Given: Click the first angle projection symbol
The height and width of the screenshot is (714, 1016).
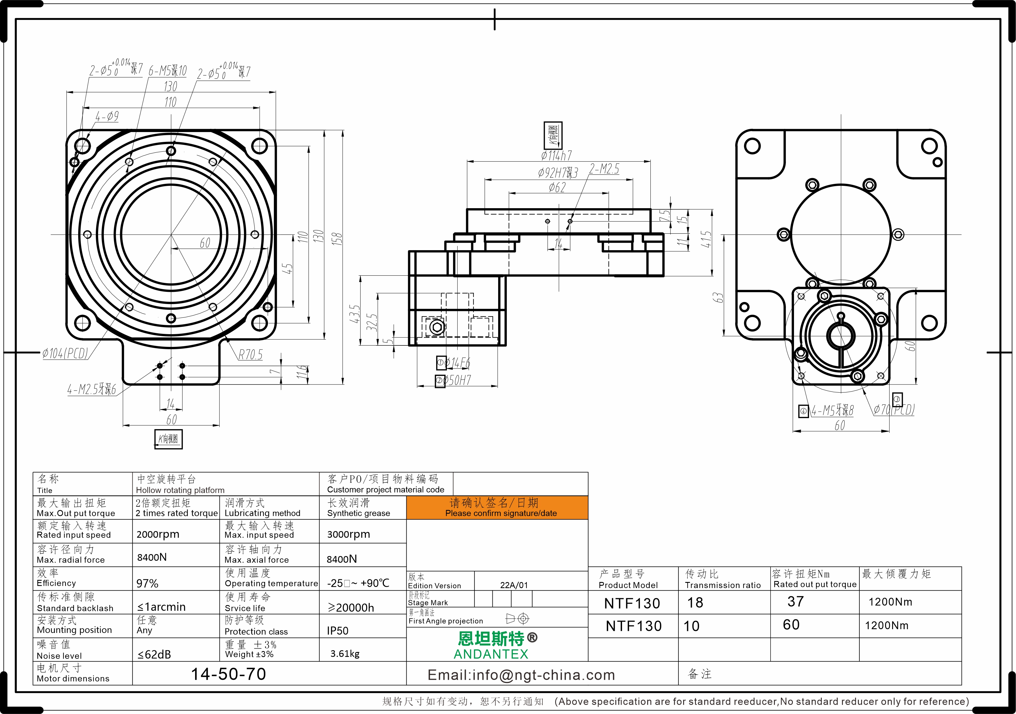Looking at the screenshot, I should tap(517, 618).
